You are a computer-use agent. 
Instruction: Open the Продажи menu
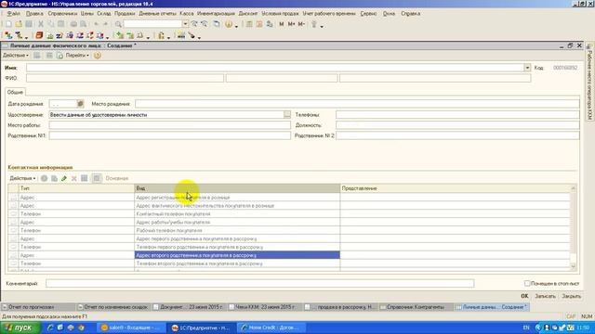[125, 13]
